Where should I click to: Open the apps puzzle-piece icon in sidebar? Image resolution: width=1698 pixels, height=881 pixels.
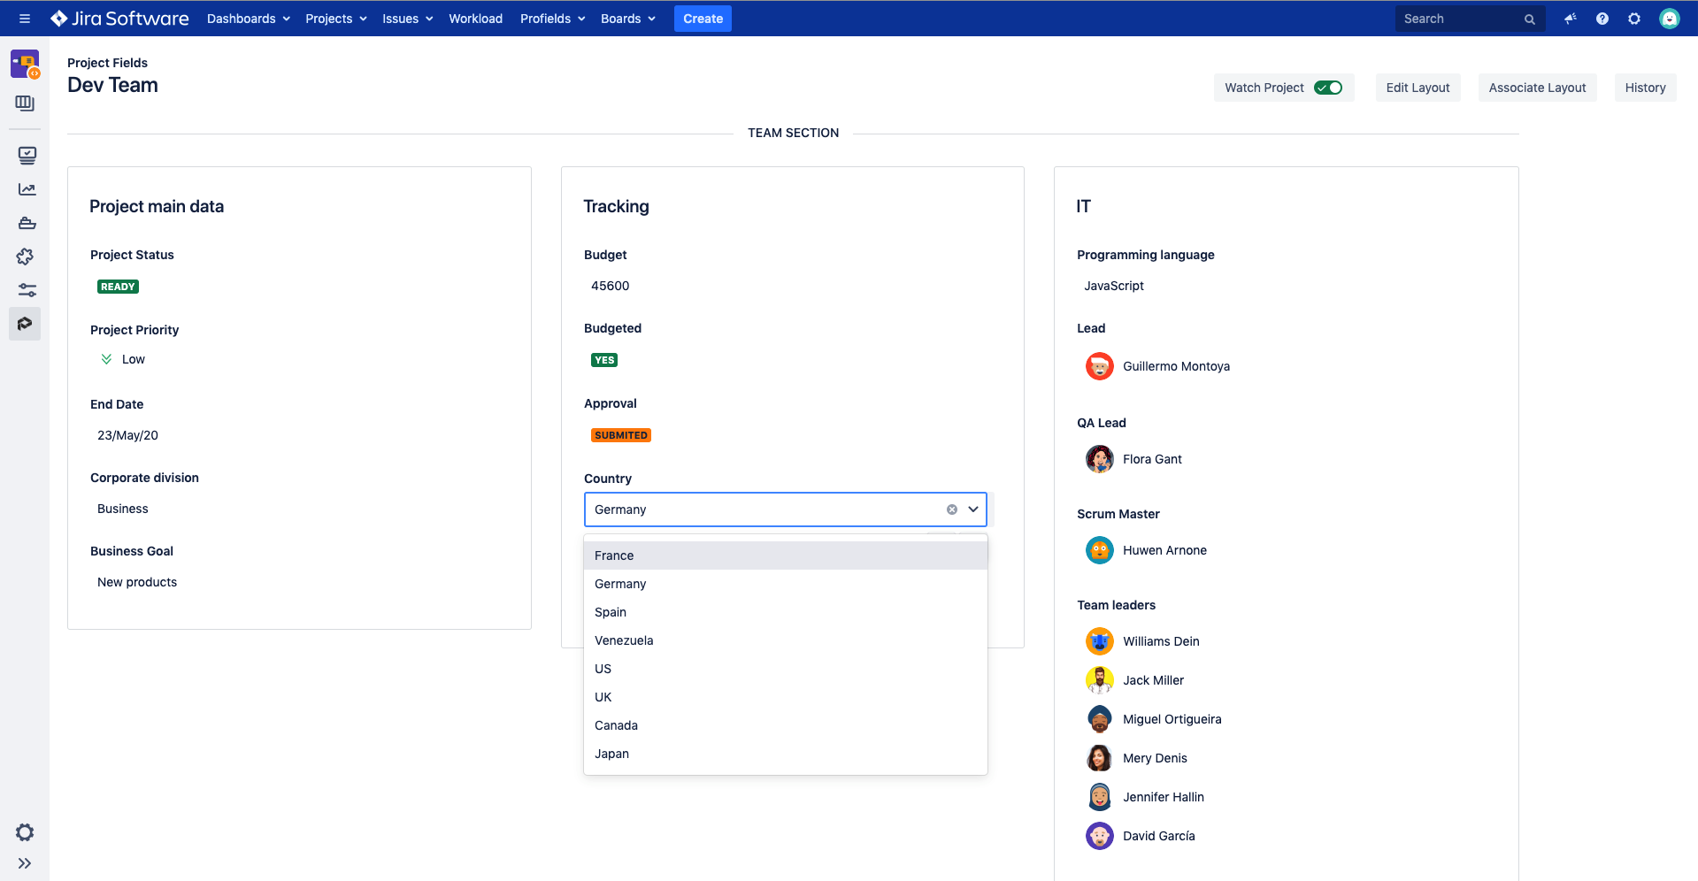[x=26, y=257]
